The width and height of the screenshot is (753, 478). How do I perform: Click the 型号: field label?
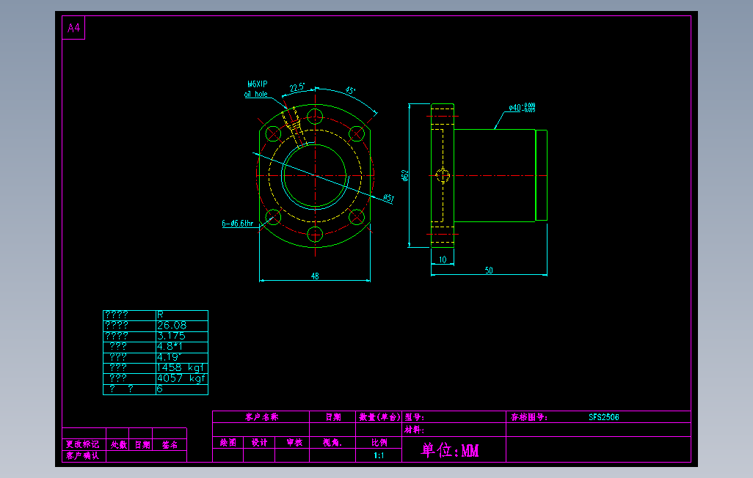(414, 416)
